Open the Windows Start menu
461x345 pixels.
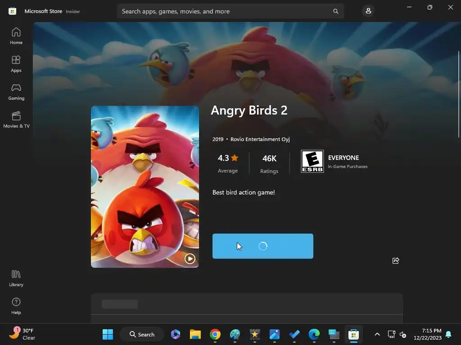point(108,334)
